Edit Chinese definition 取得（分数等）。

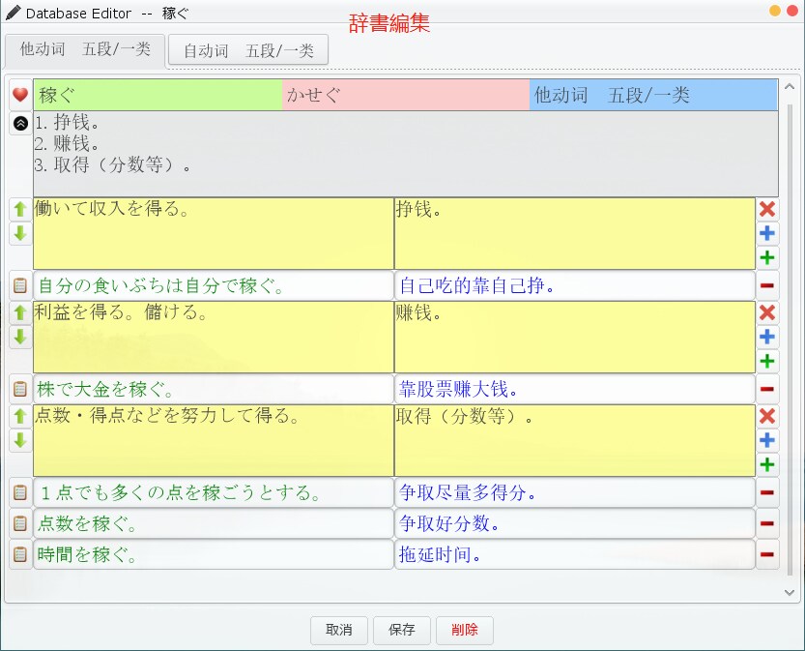click(x=574, y=441)
